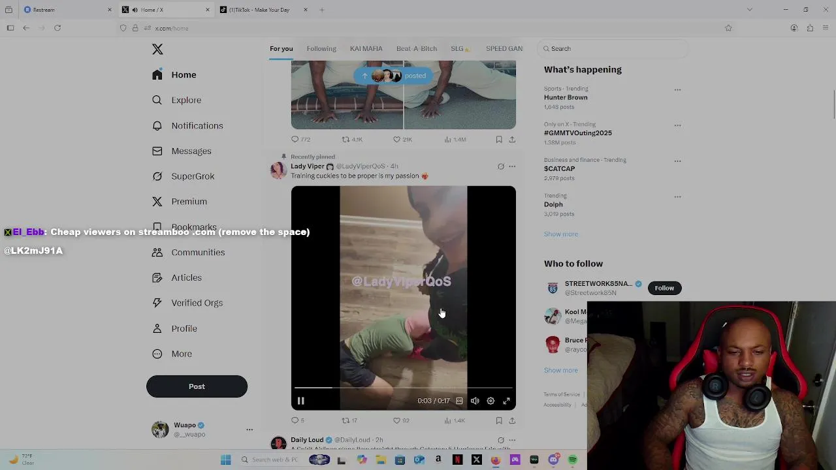Switch to the Beat-A-Bitch tab
This screenshot has width=836, height=470.
coord(416,48)
